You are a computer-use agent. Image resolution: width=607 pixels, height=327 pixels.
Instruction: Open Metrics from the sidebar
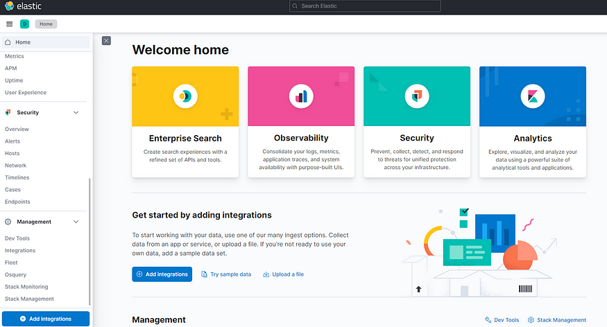pos(15,56)
